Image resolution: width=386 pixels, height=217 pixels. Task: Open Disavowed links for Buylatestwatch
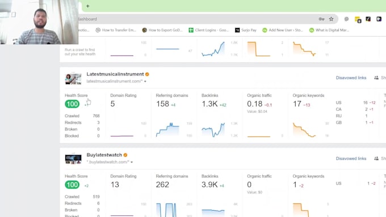coord(351,159)
